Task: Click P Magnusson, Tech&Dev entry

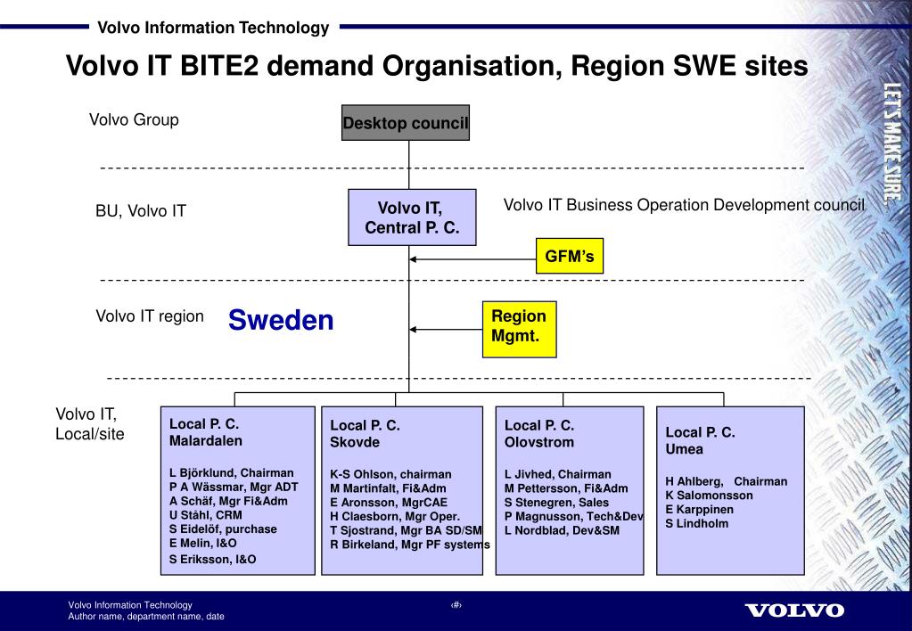Action: [573, 516]
